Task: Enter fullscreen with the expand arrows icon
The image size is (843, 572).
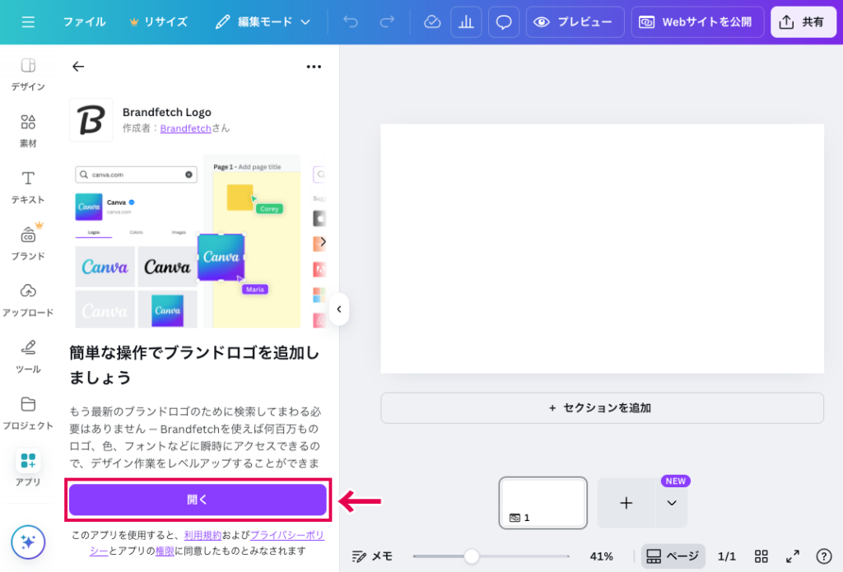Action: (x=793, y=556)
